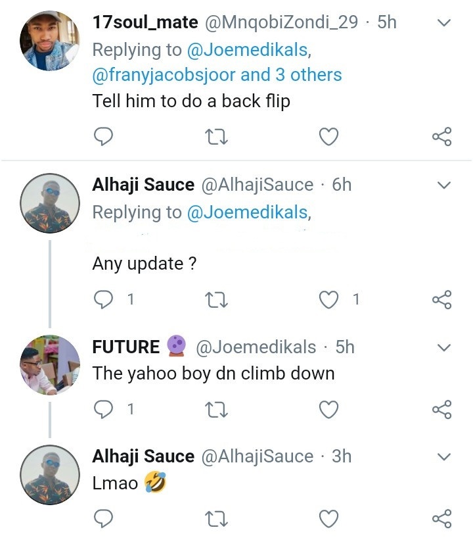473x542 pixels.
Task: Reply to 17soul_mate's back flip tweet
Action: pyautogui.click(x=104, y=136)
